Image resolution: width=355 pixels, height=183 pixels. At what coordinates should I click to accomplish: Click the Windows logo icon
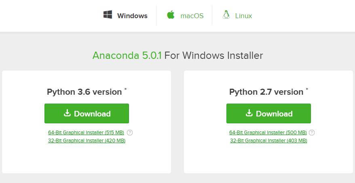pos(108,15)
